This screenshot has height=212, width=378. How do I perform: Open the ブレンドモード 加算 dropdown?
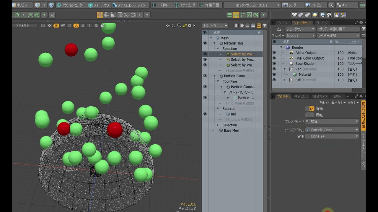click(332, 121)
